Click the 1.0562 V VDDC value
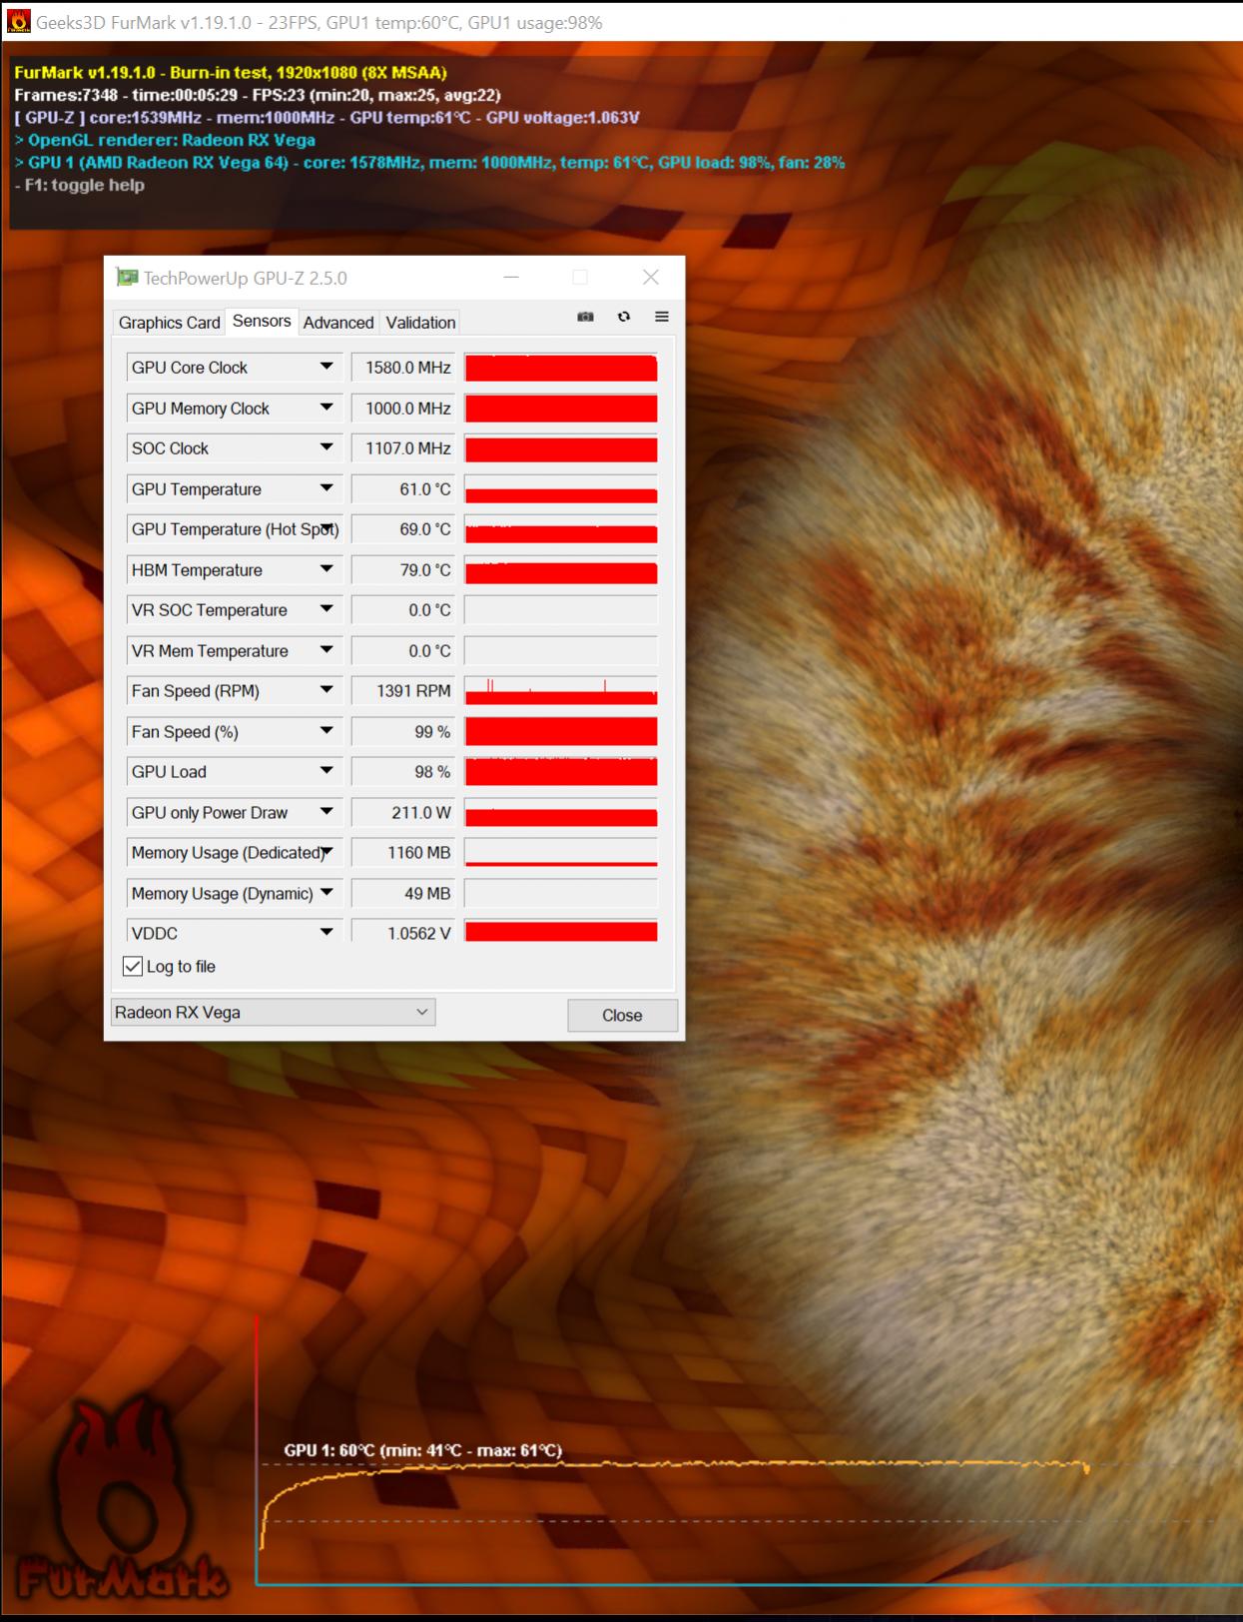The width and height of the screenshot is (1243, 1622). [x=403, y=932]
